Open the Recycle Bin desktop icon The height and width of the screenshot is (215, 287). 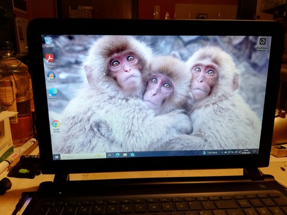(x=48, y=42)
